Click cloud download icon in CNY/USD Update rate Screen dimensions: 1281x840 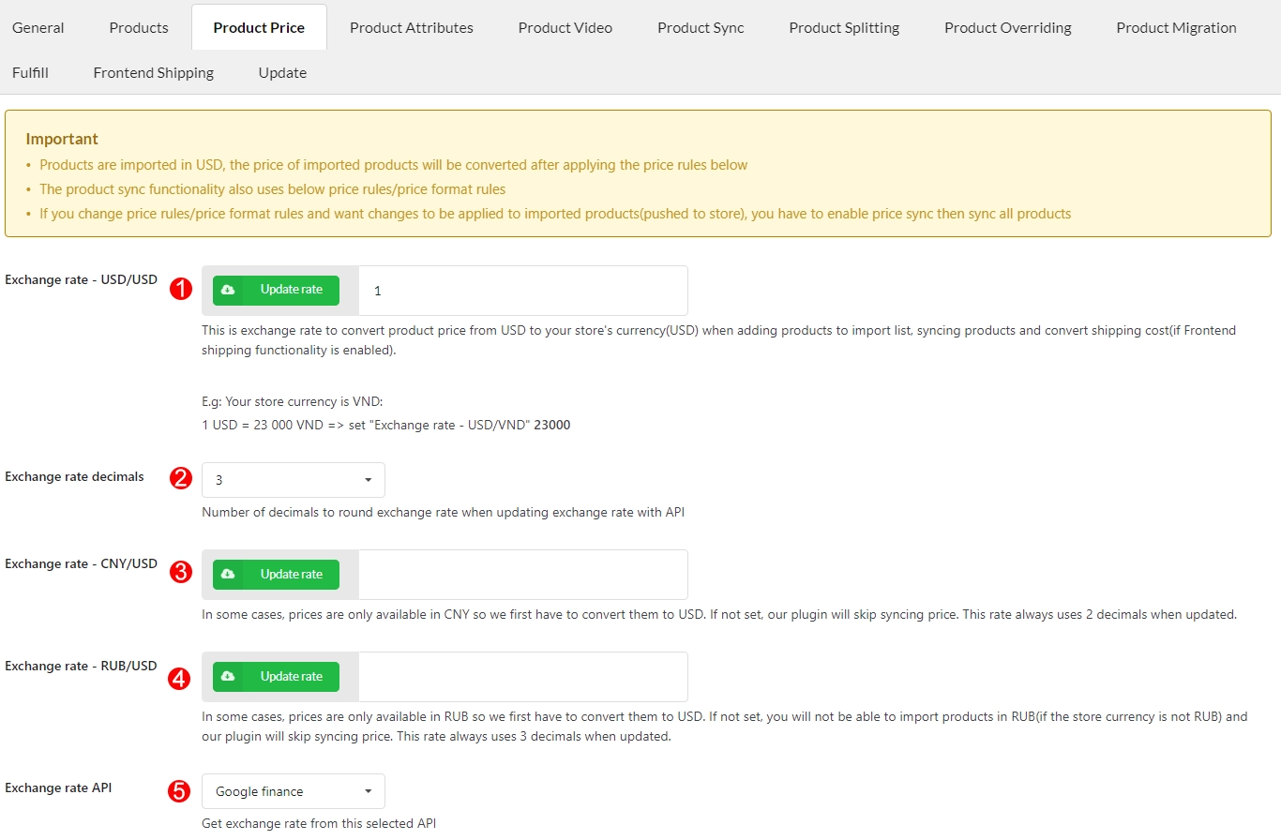tap(228, 575)
